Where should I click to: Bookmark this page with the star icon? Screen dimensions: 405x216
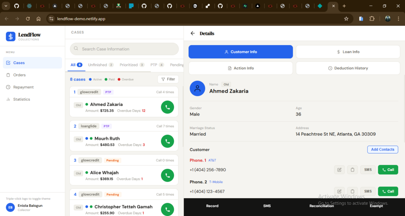[x=347, y=19]
